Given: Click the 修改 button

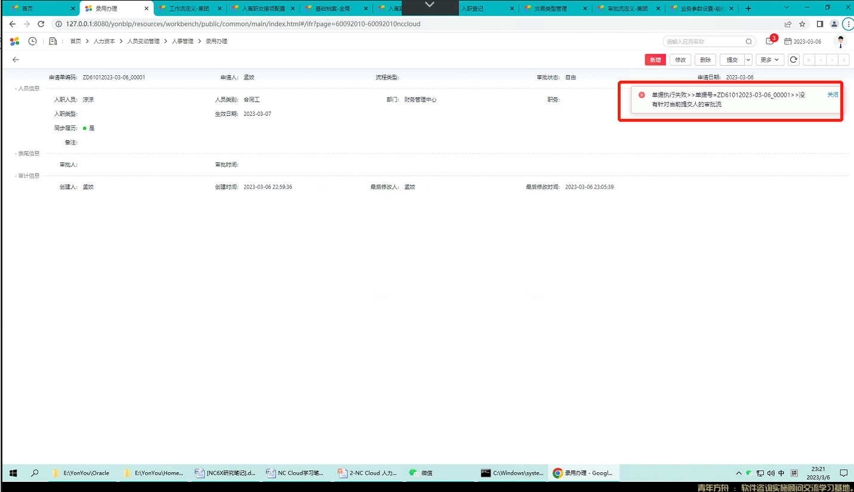Looking at the screenshot, I should [680, 60].
